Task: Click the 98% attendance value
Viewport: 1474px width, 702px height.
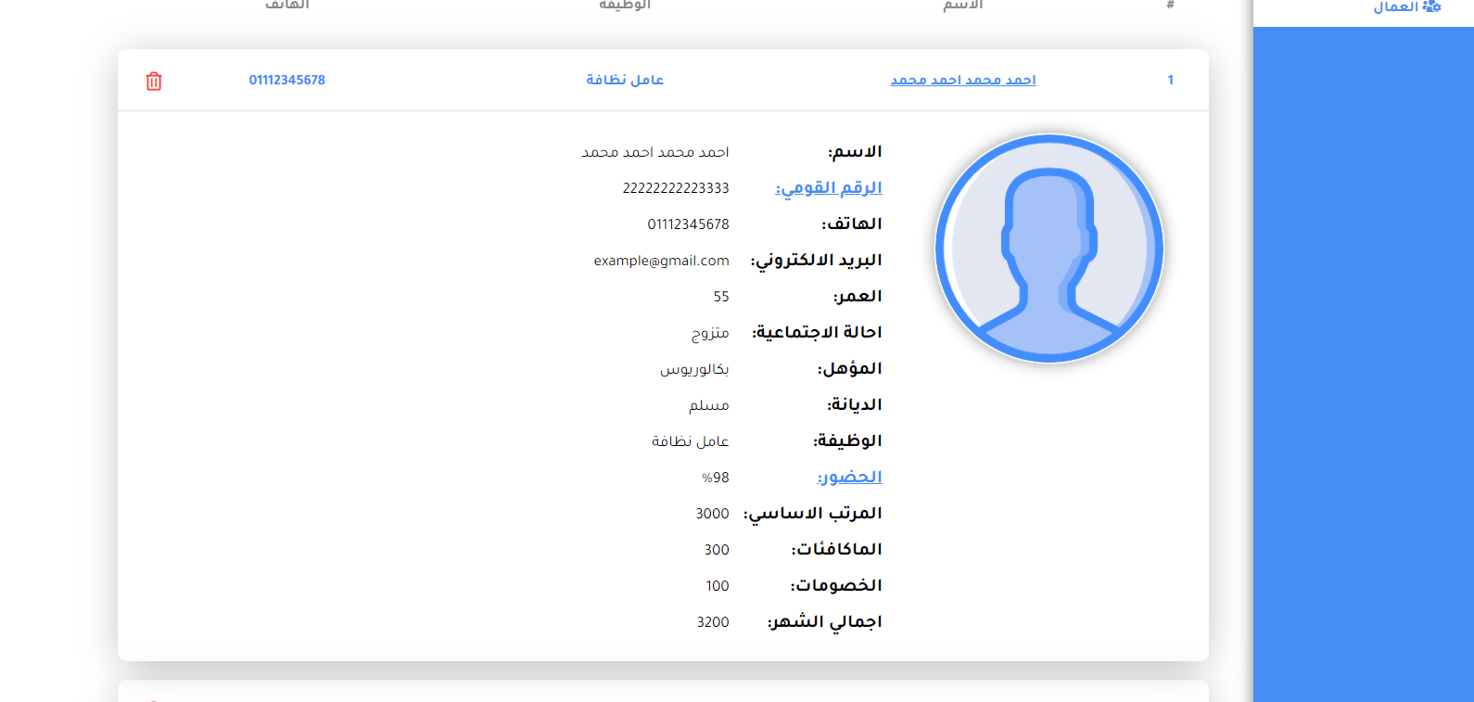Action: tap(715, 478)
